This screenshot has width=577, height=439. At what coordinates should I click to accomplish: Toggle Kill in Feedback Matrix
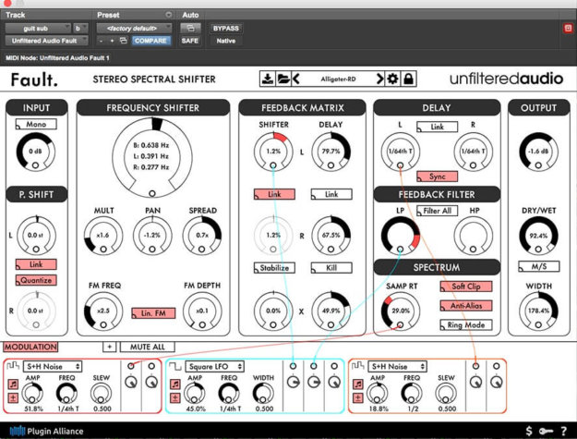(x=331, y=268)
